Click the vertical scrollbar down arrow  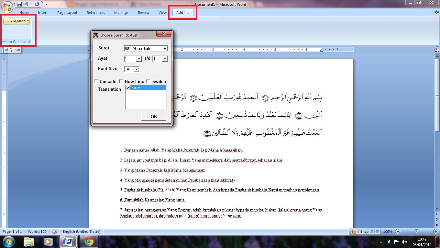(437, 209)
